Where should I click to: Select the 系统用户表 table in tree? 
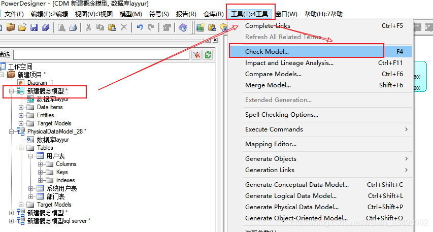[61, 188]
